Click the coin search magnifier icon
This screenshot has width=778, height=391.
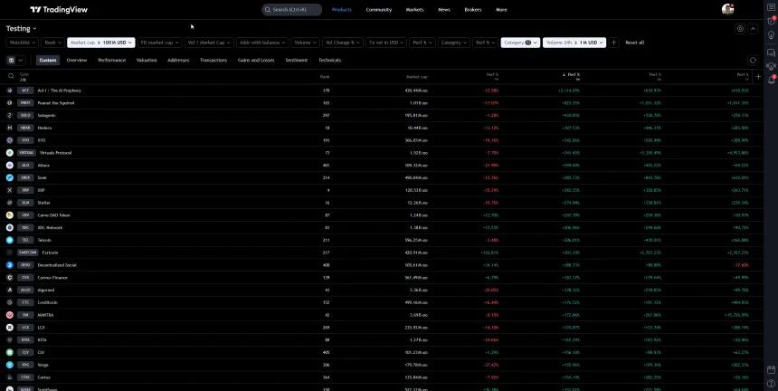point(11,76)
